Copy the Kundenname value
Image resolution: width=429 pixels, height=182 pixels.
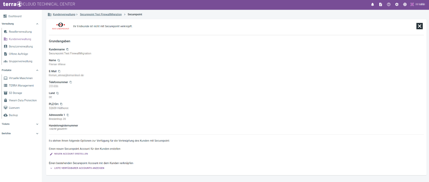(67, 49)
